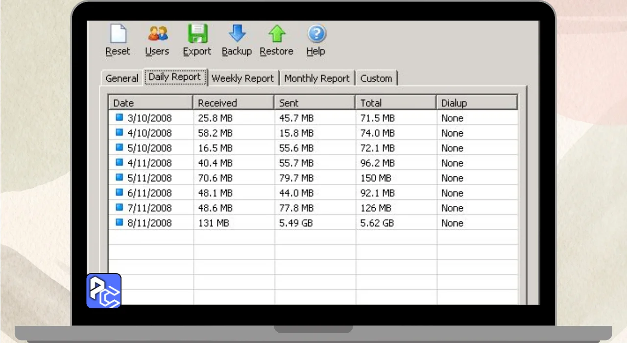
Task: Click the blue square icon beside 5/11/2008
Action: 119,177
